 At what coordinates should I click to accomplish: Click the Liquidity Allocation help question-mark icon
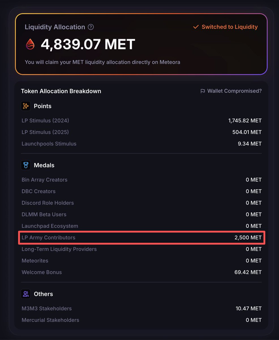(91, 27)
